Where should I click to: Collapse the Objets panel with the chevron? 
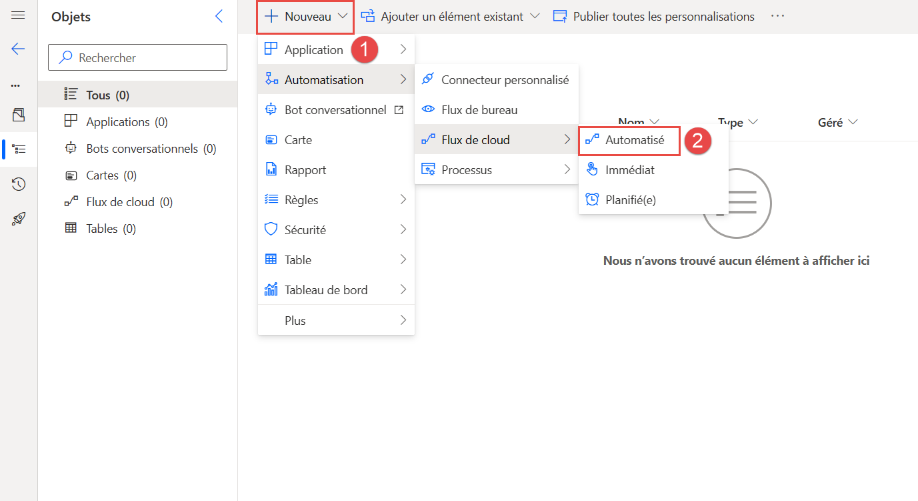pyautogui.click(x=219, y=16)
